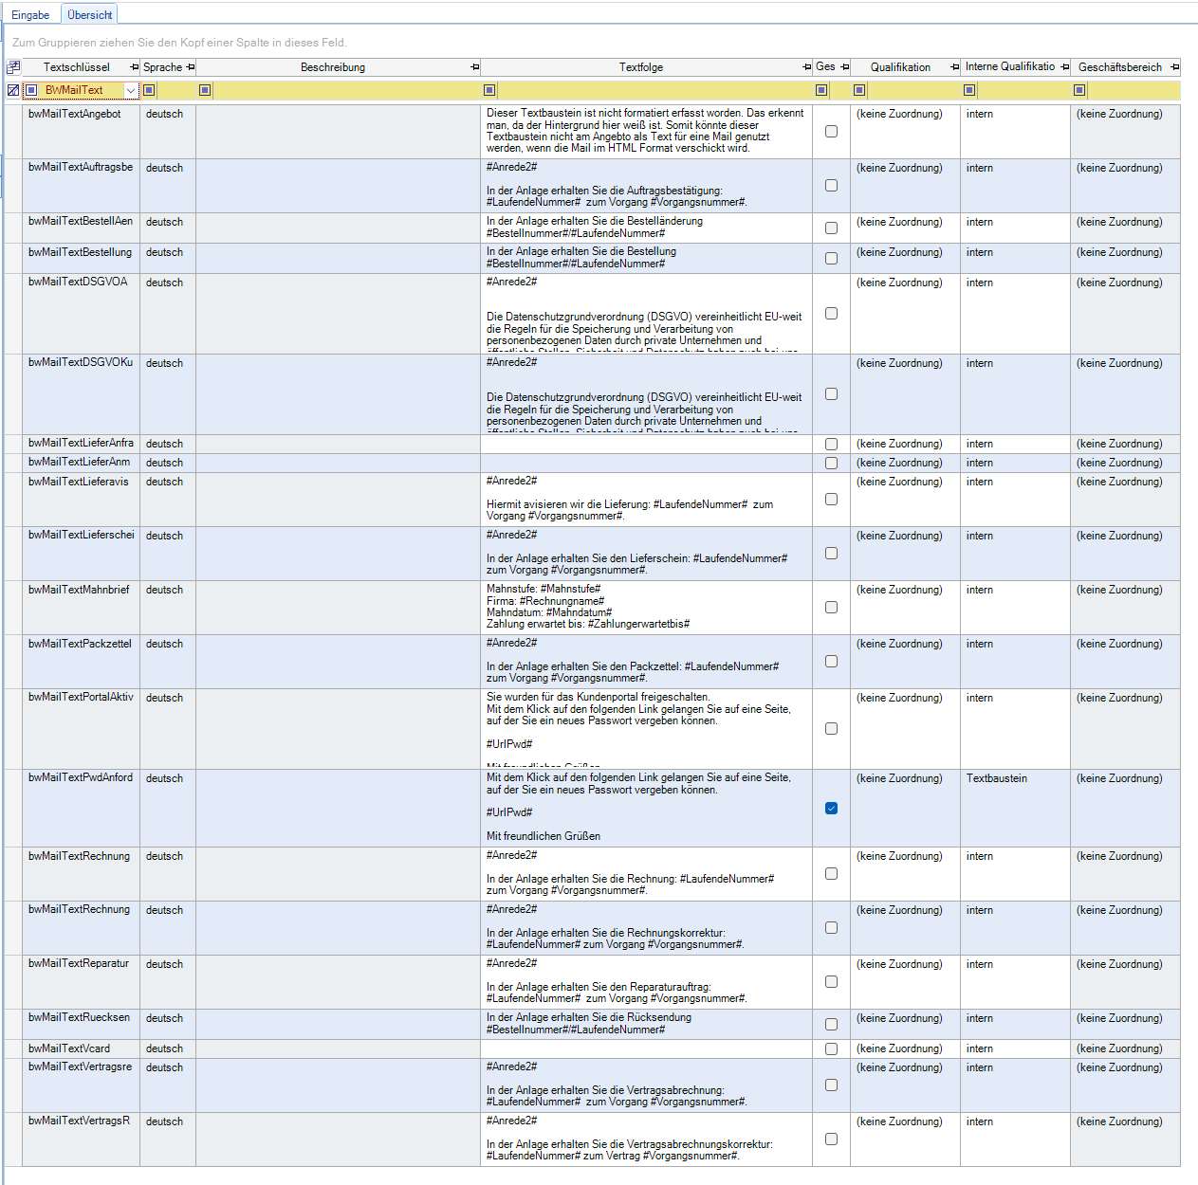Sort by the Ges column header
Image resolution: width=1198 pixels, height=1185 pixels.
point(825,67)
